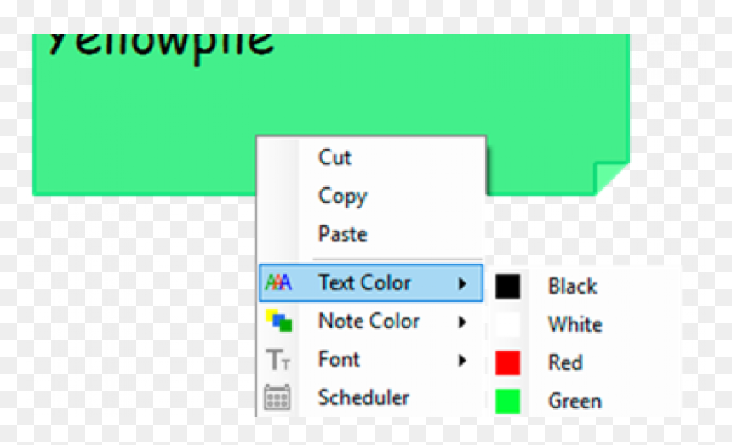The height and width of the screenshot is (445, 732).
Task: Click the Note Color overlapping squares icon
Action: [278, 321]
